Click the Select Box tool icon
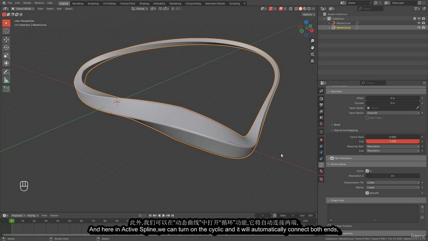This screenshot has height=241, width=428. [6, 23]
